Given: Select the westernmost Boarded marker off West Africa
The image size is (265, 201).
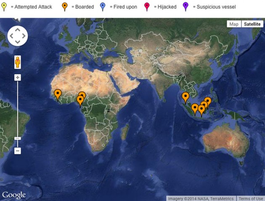Looking at the screenshot, I should [x=58, y=94].
